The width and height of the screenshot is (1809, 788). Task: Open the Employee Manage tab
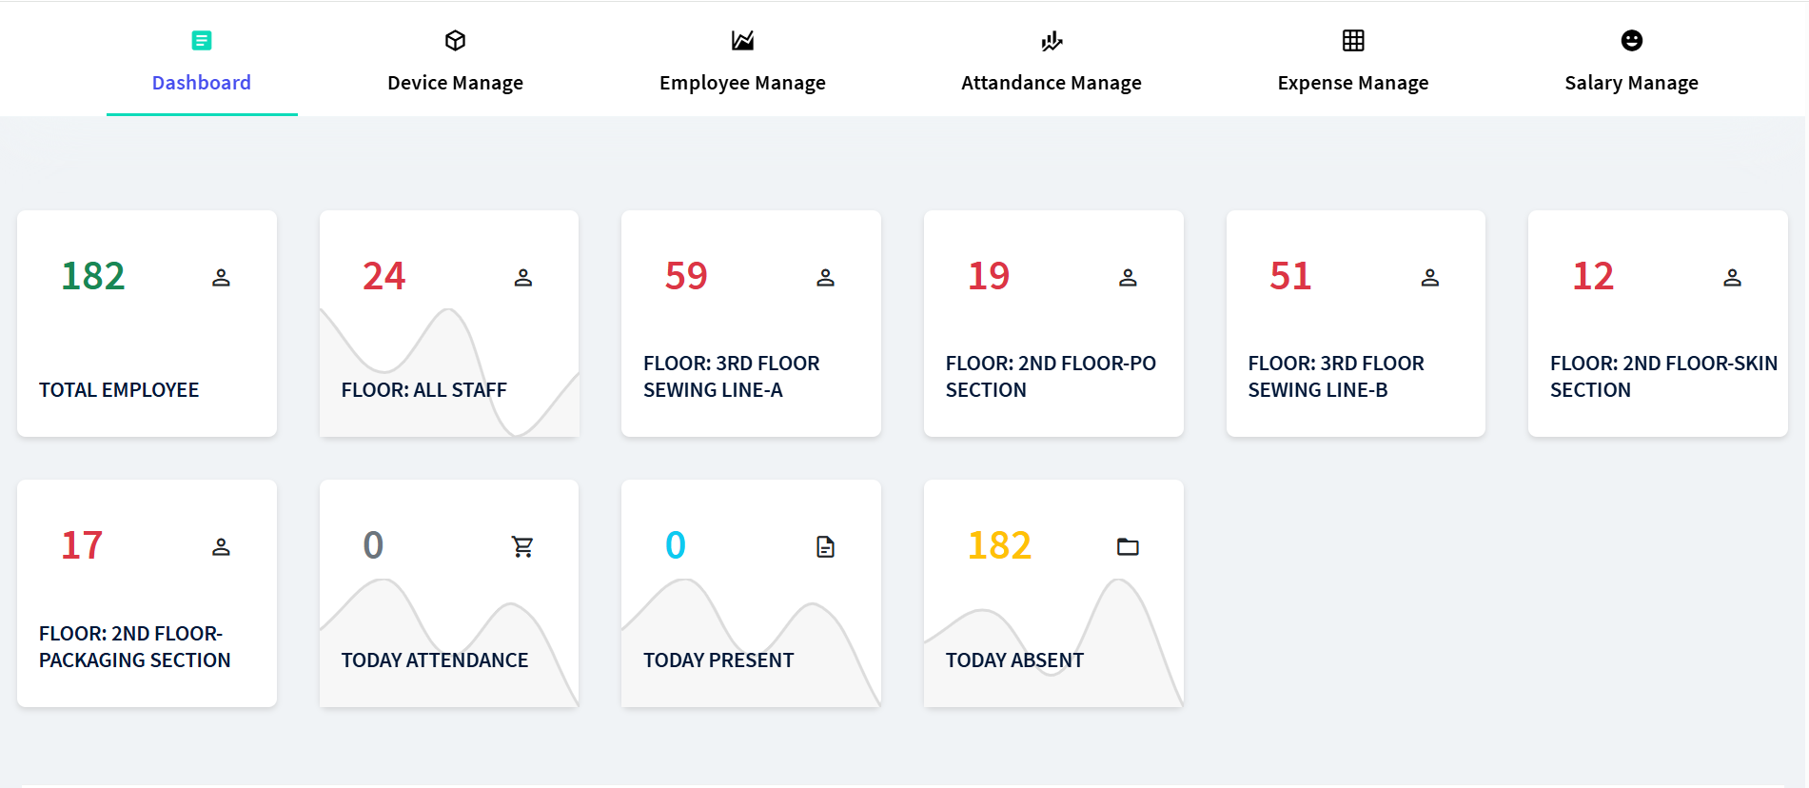point(742,83)
